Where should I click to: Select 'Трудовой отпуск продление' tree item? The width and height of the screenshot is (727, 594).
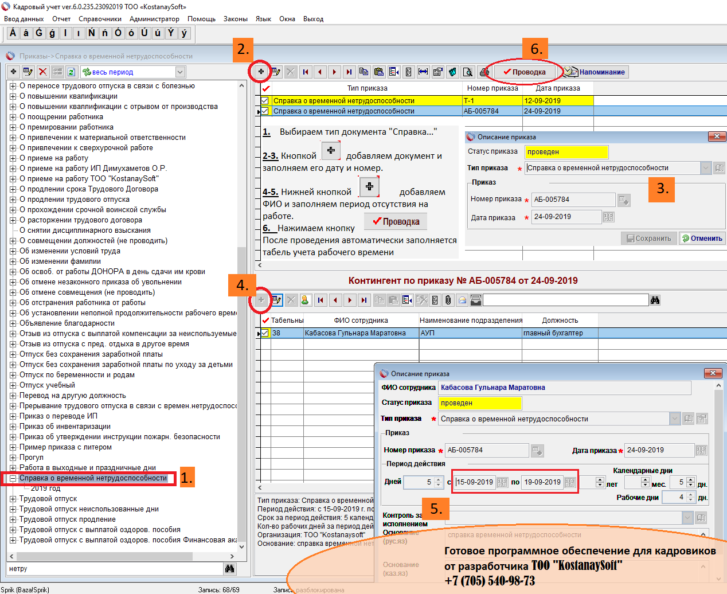point(68,519)
